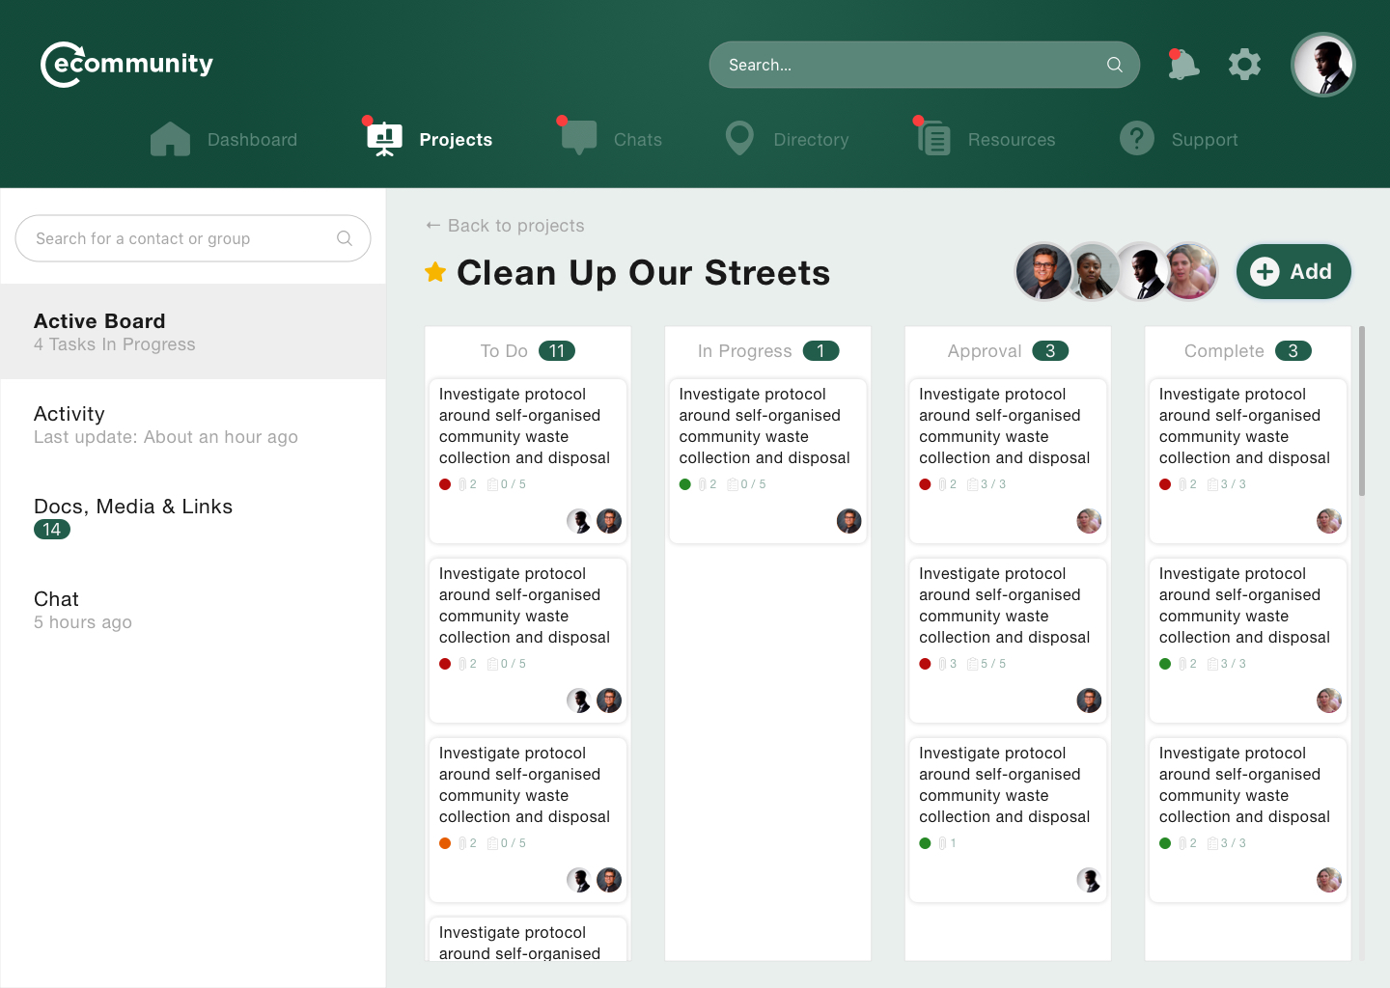Go back via Back to projects link
The image size is (1390, 988).
505,226
